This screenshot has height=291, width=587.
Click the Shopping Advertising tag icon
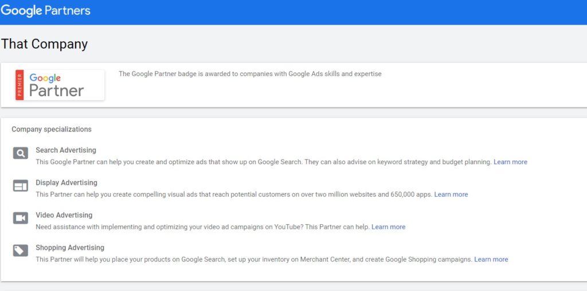pyautogui.click(x=21, y=250)
